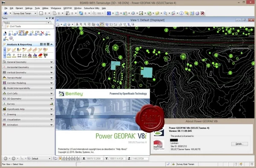Click the Details... button
This screenshot has height=168, width=256.
coord(239,144)
